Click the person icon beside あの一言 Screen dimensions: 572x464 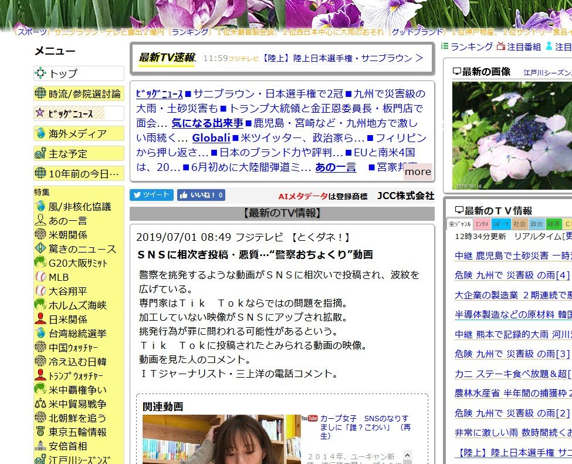coord(40,220)
